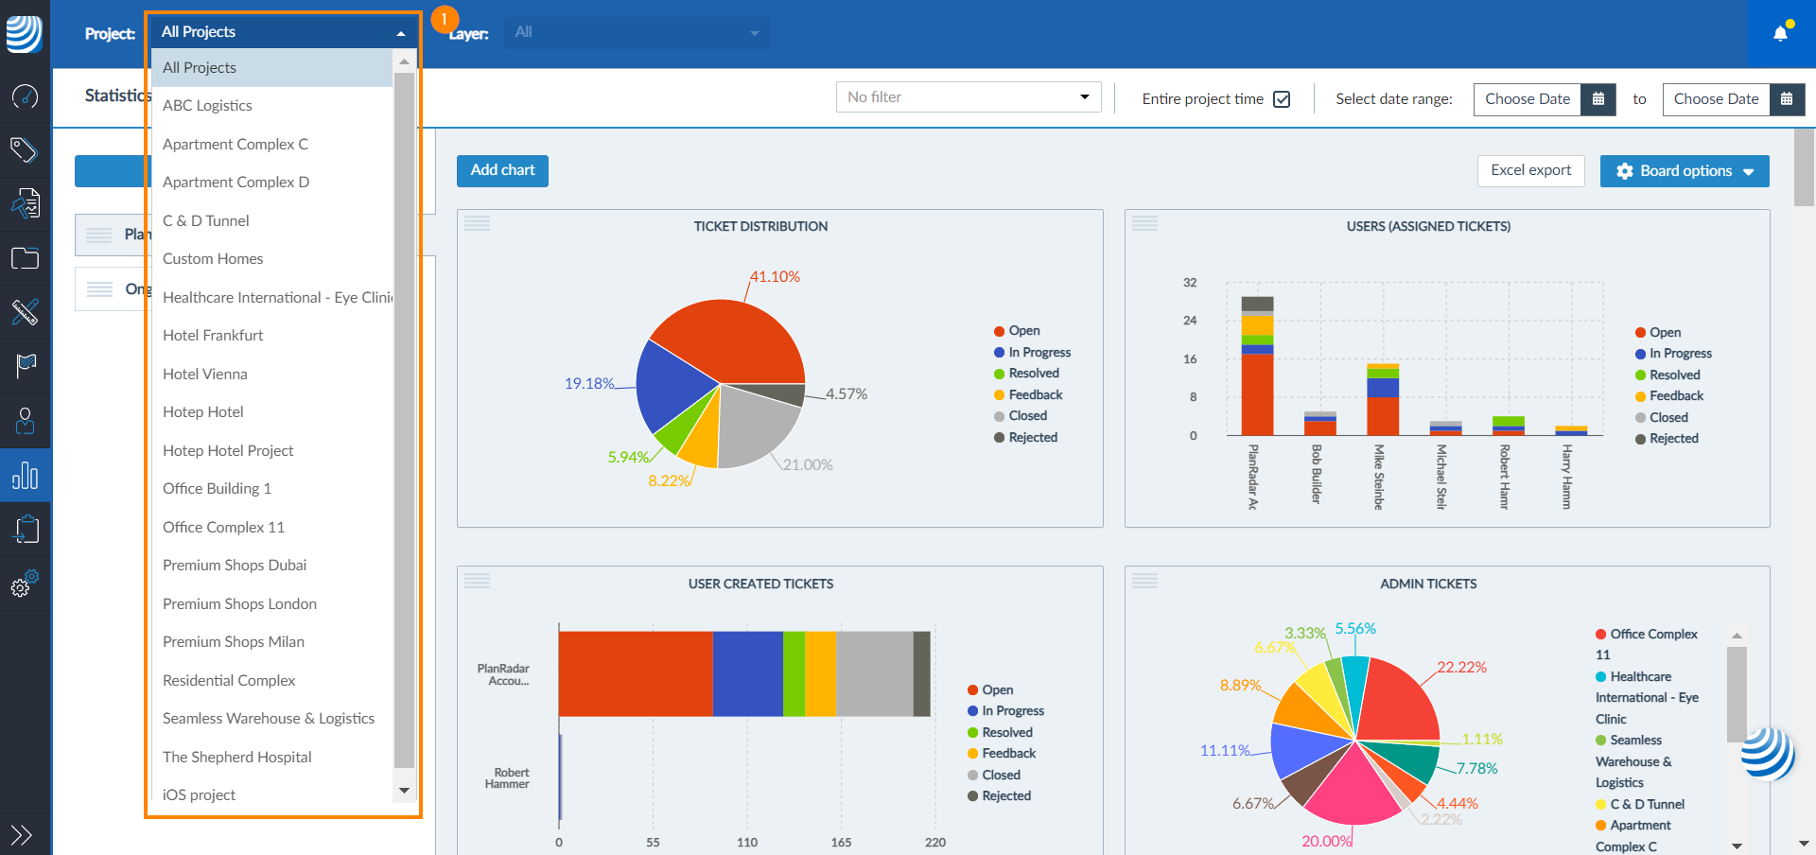Screen dimensions: 1816x855
Task: Toggle the Entire project time checkbox
Action: tap(1282, 99)
